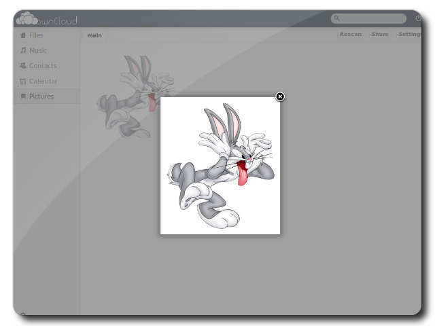Screen dimensions: 435x326
Task: Click the house icon beside Files
Action: point(23,35)
